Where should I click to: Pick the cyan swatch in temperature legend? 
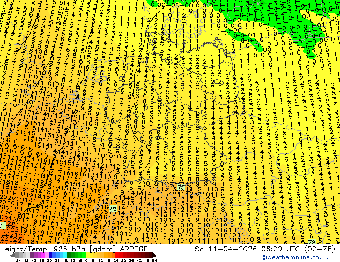[x=65, y=256]
